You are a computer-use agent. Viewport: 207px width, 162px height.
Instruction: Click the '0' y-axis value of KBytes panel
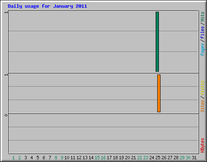point(6,115)
